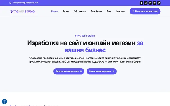
Task: Click the envelope icon beside the email
Action: pyautogui.click(x=10, y=3)
